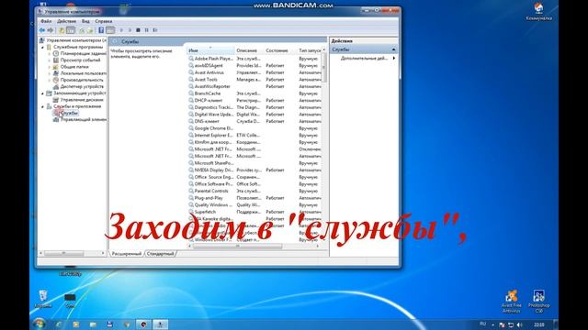Open the Действие menu
The width and height of the screenshot is (588, 330).
(67, 21)
